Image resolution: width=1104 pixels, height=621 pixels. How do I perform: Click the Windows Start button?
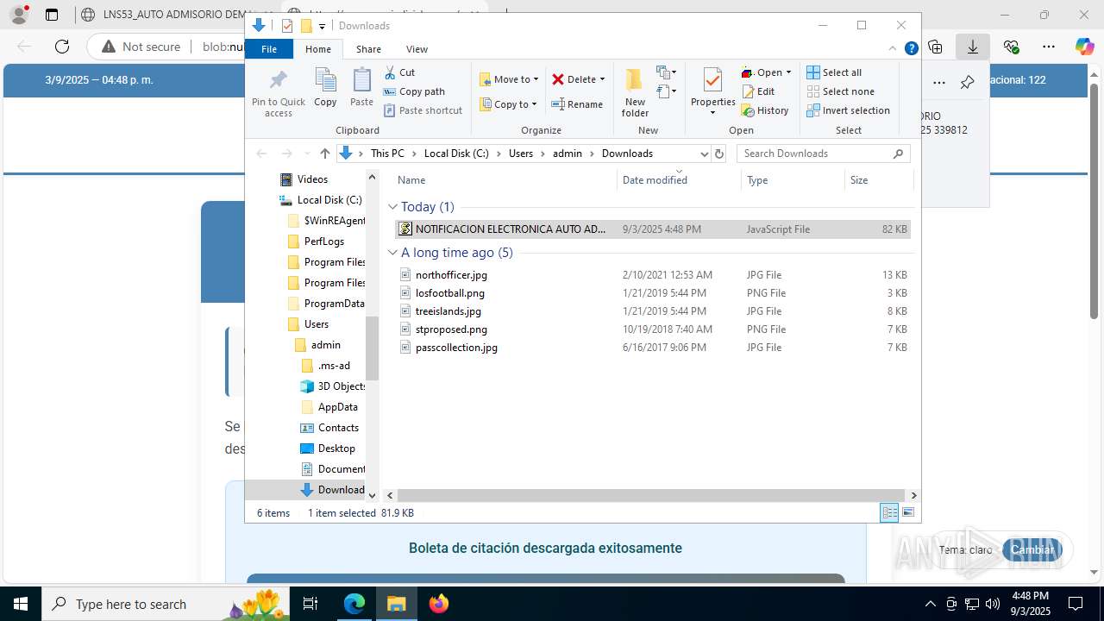point(21,604)
